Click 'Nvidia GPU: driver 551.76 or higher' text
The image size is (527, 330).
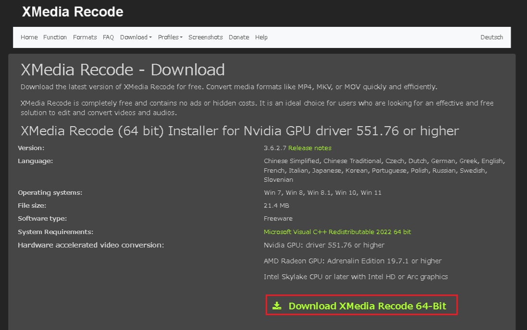324,245
